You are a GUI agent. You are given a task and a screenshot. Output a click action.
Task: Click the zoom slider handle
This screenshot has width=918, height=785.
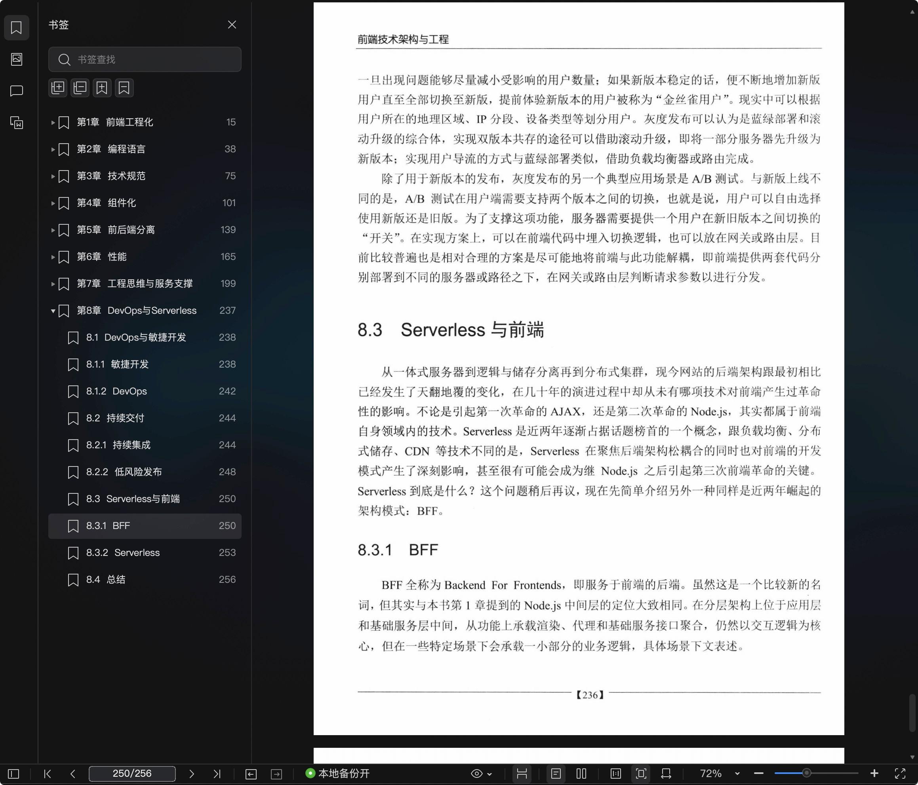point(807,773)
